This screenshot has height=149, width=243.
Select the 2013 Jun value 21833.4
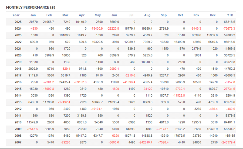pyautogui.click(x=113, y=102)
